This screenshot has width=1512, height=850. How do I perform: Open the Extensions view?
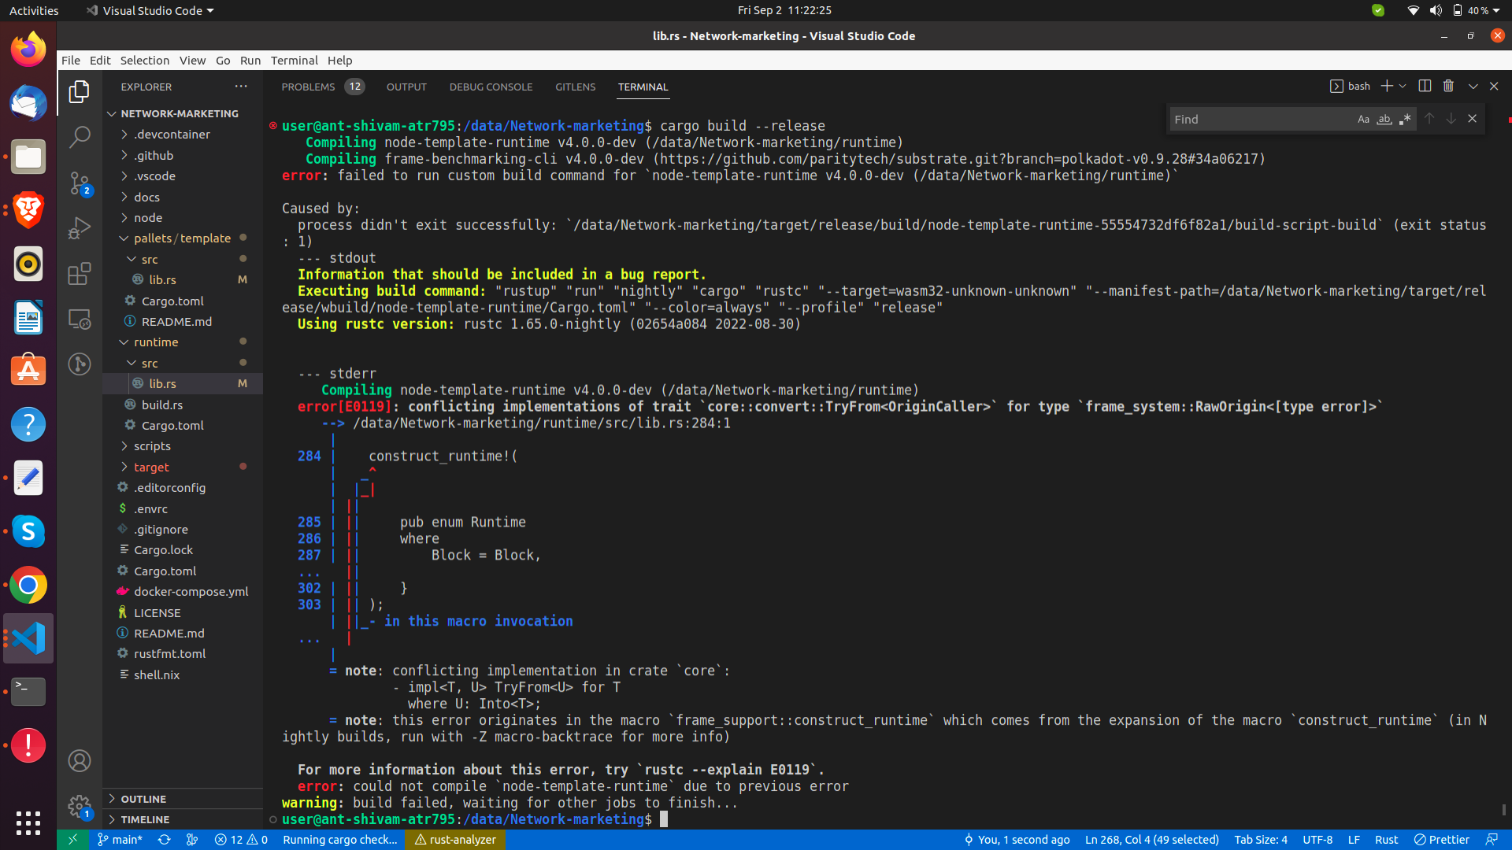(x=80, y=274)
